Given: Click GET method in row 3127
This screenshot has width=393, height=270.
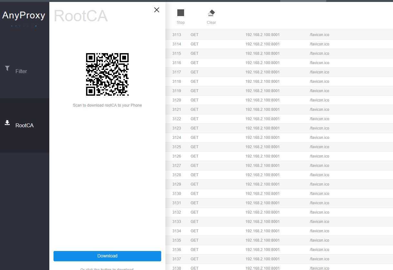Looking at the screenshot, I should 194,166.
